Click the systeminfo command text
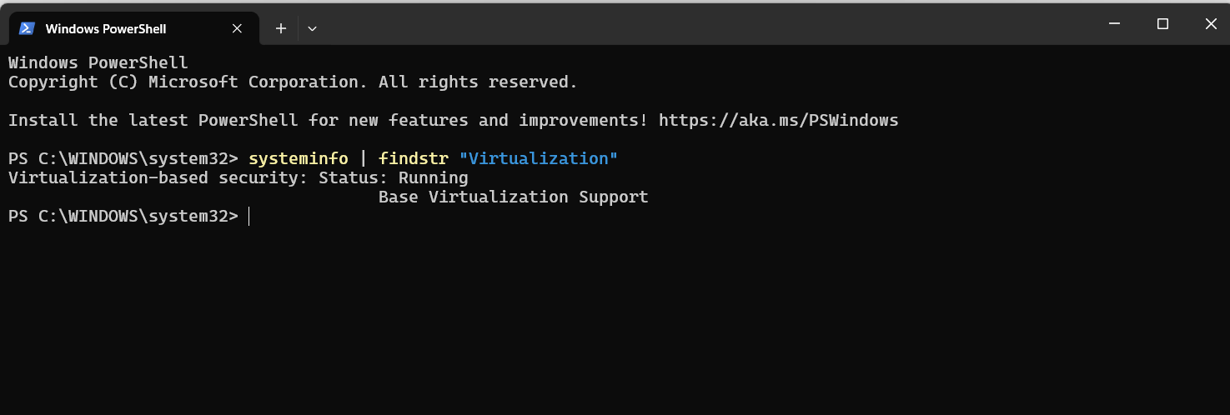The height and width of the screenshot is (415, 1230). pos(298,158)
